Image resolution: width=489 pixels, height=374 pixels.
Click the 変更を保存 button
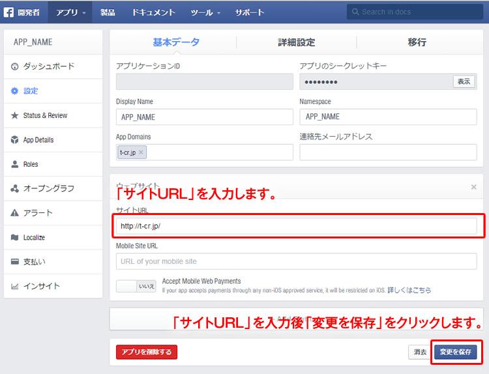click(455, 352)
